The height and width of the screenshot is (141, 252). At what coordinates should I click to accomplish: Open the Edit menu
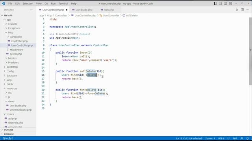tap(17, 4)
